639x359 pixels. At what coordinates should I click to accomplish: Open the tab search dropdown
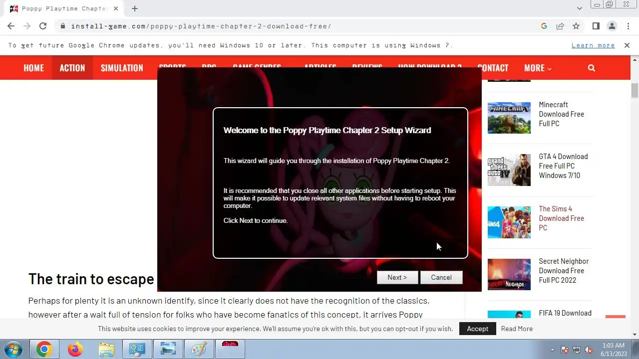(x=579, y=8)
